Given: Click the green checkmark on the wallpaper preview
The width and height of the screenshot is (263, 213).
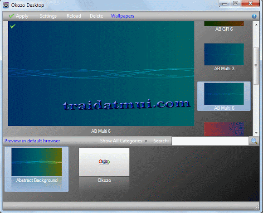Looking at the screenshot, I should coord(13,26).
